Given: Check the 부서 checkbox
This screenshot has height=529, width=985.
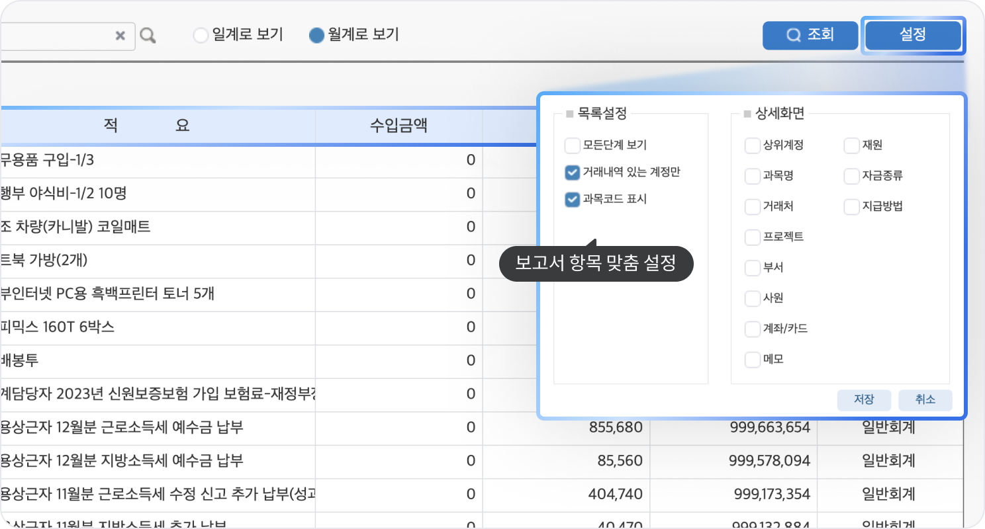Looking at the screenshot, I should pos(752,268).
